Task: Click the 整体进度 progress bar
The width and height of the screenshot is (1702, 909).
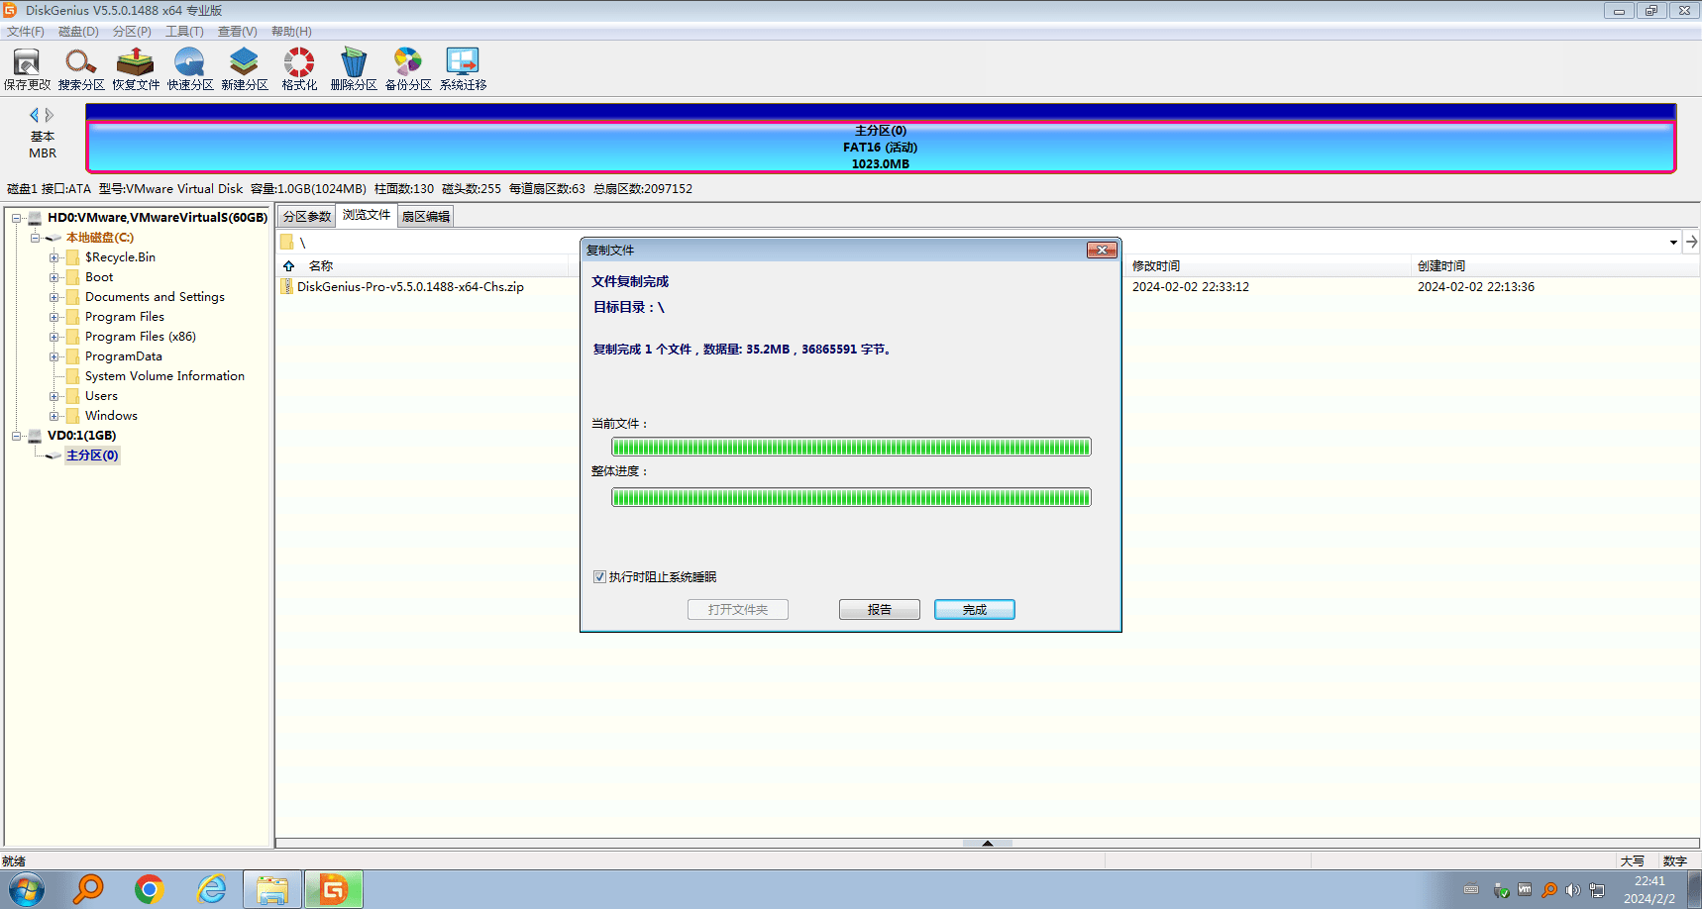Action: click(x=851, y=497)
